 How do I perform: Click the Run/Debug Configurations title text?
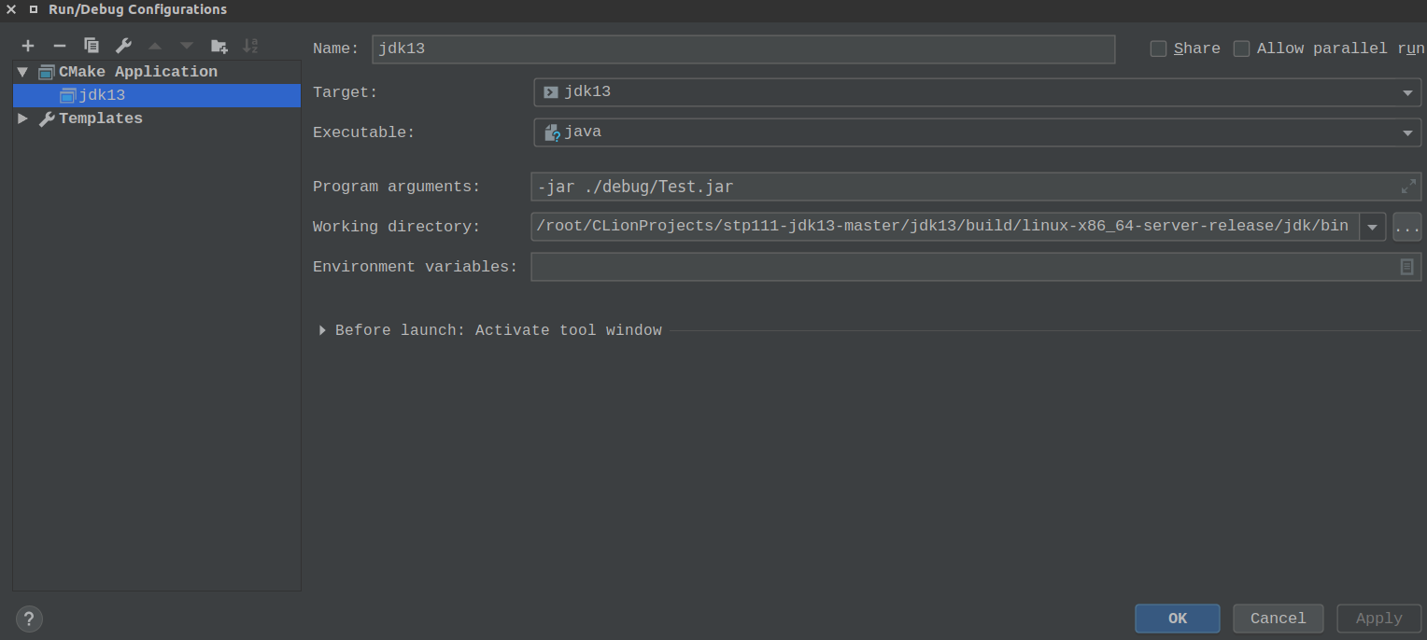point(138,9)
